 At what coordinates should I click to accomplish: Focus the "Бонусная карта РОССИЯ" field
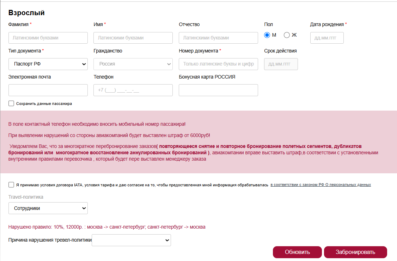pyautogui.click(x=219, y=90)
